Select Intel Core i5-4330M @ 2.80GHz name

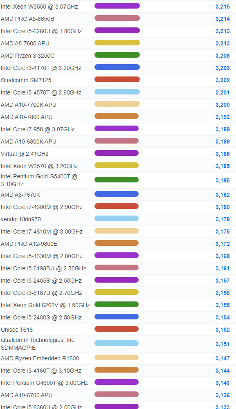point(42,256)
